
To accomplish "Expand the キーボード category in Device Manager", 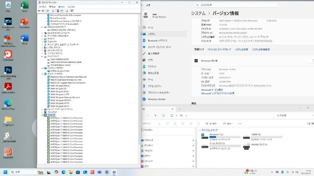I will tap(43, 39).
